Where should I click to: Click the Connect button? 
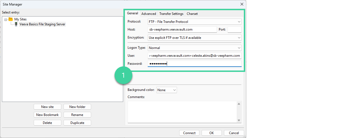pyautogui.click(x=189, y=133)
